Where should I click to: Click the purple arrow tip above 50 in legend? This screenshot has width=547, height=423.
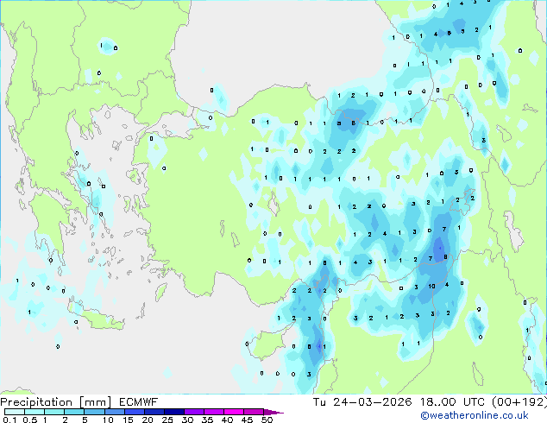(273, 412)
